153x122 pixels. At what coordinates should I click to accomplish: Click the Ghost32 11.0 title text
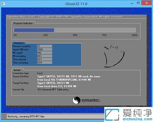76,4
